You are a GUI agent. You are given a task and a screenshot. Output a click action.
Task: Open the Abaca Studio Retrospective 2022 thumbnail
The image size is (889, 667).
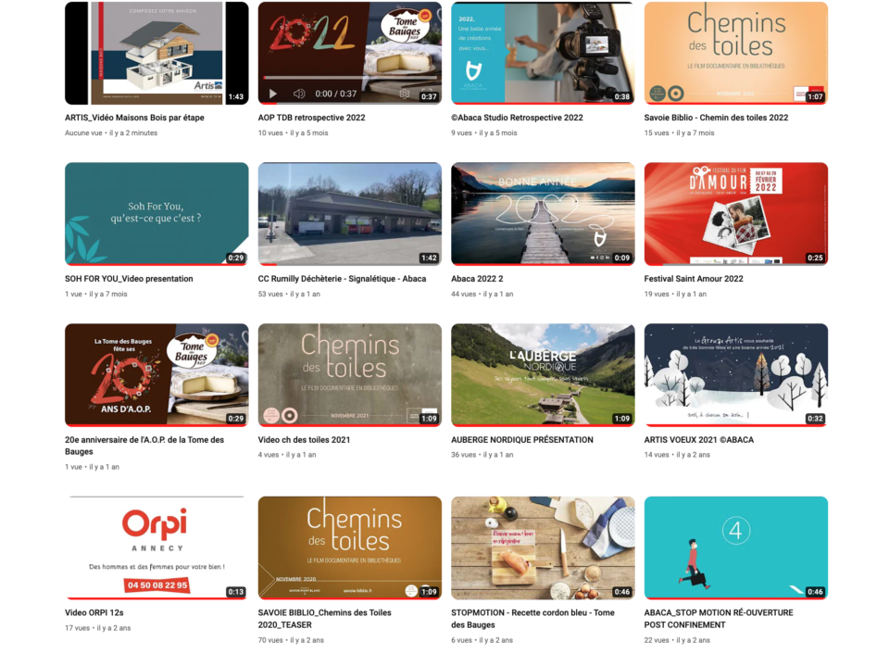[x=543, y=54]
